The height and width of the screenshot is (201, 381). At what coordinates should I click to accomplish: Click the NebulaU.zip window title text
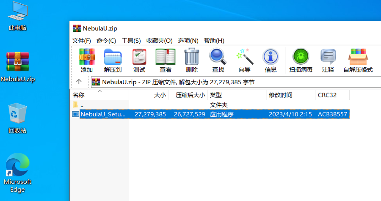coord(100,28)
